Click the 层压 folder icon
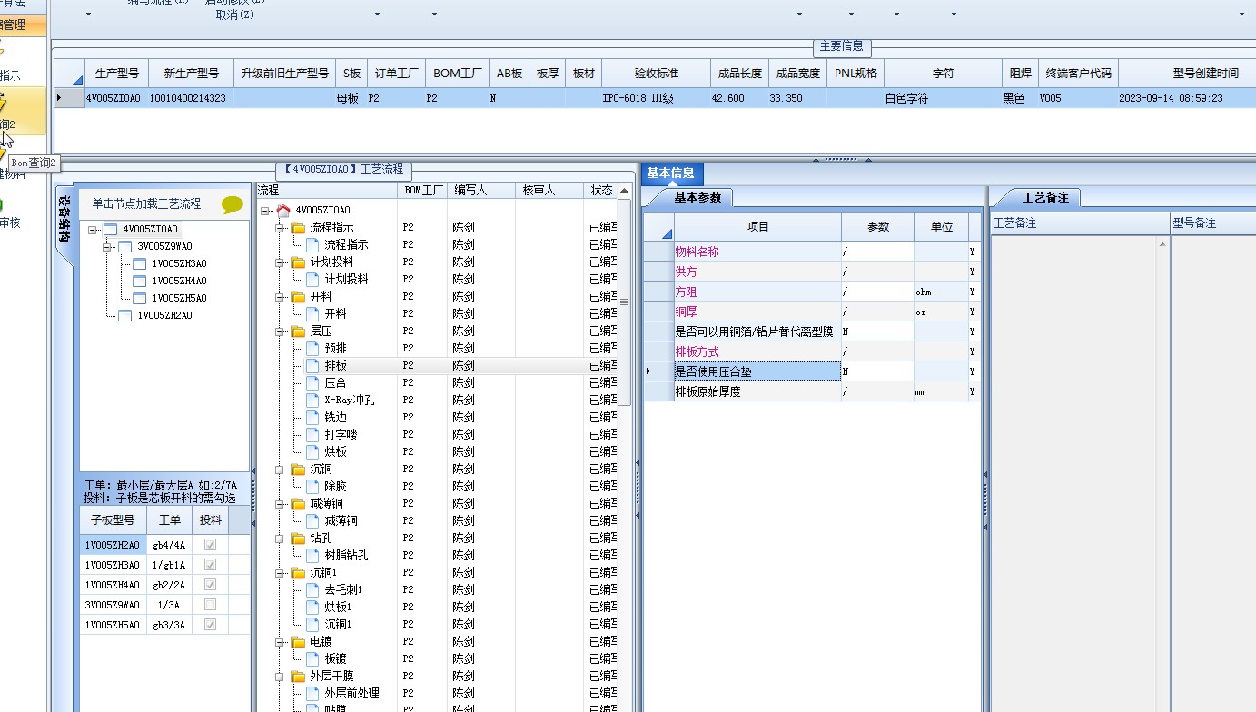The image size is (1256, 712). point(299,331)
